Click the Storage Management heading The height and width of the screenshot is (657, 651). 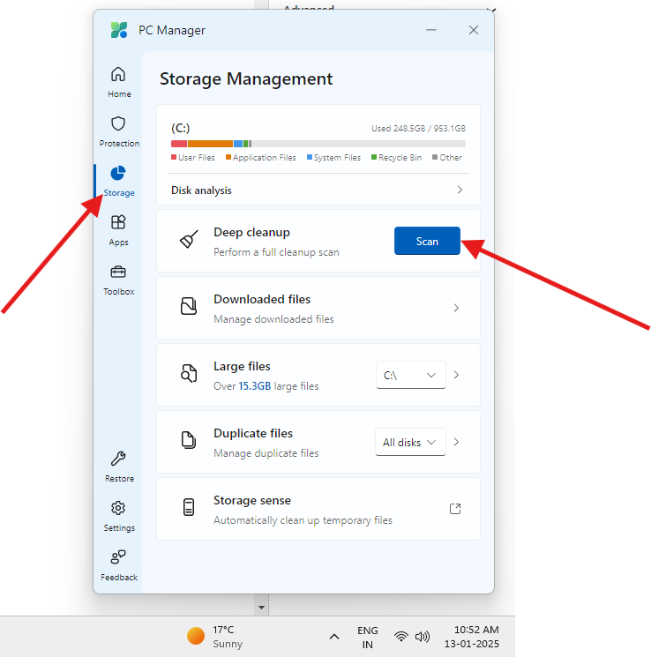click(246, 78)
